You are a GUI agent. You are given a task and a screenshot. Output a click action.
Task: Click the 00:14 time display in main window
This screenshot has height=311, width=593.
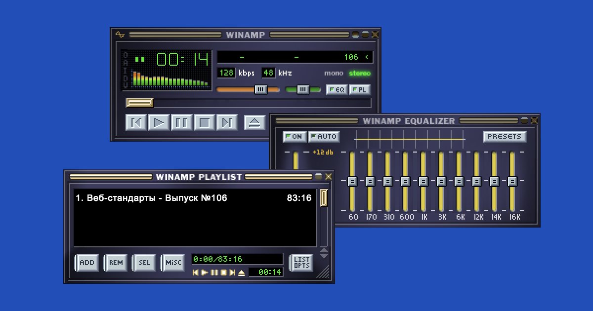tap(182, 60)
